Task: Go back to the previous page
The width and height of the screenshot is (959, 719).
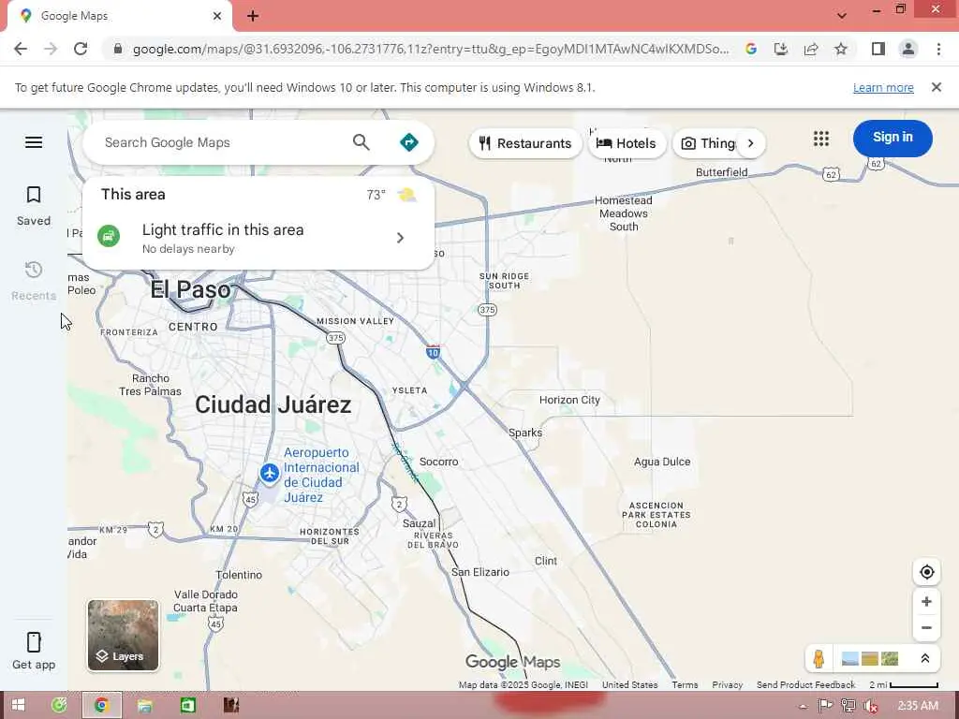Action: tap(21, 49)
